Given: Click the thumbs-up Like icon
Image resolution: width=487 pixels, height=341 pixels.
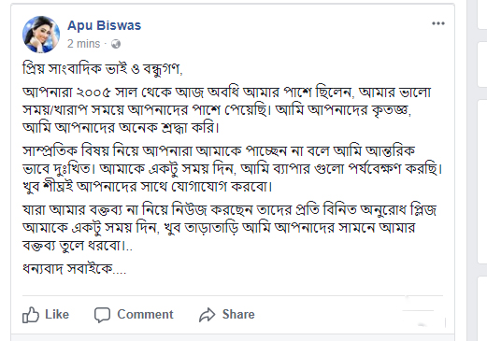Looking at the screenshot, I should point(31,315).
